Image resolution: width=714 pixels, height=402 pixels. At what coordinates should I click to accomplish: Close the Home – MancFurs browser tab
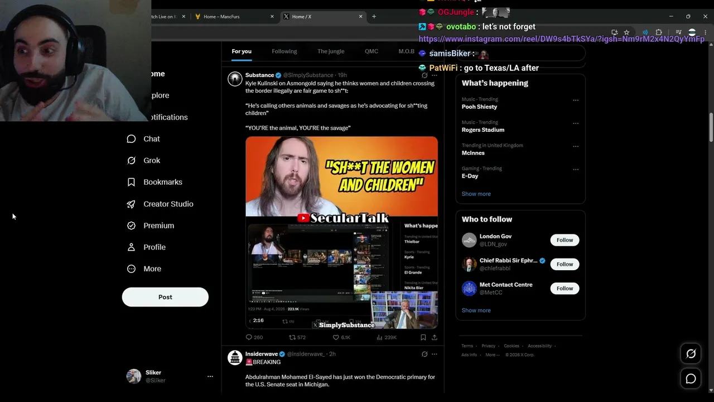click(272, 17)
